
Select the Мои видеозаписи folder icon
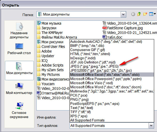[39, 79]
